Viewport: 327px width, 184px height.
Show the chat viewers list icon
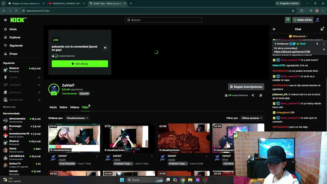(322, 29)
